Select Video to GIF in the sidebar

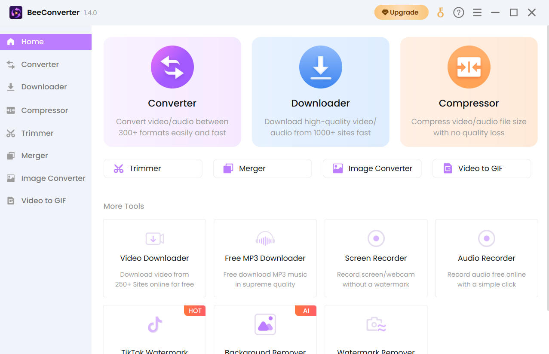(46, 201)
